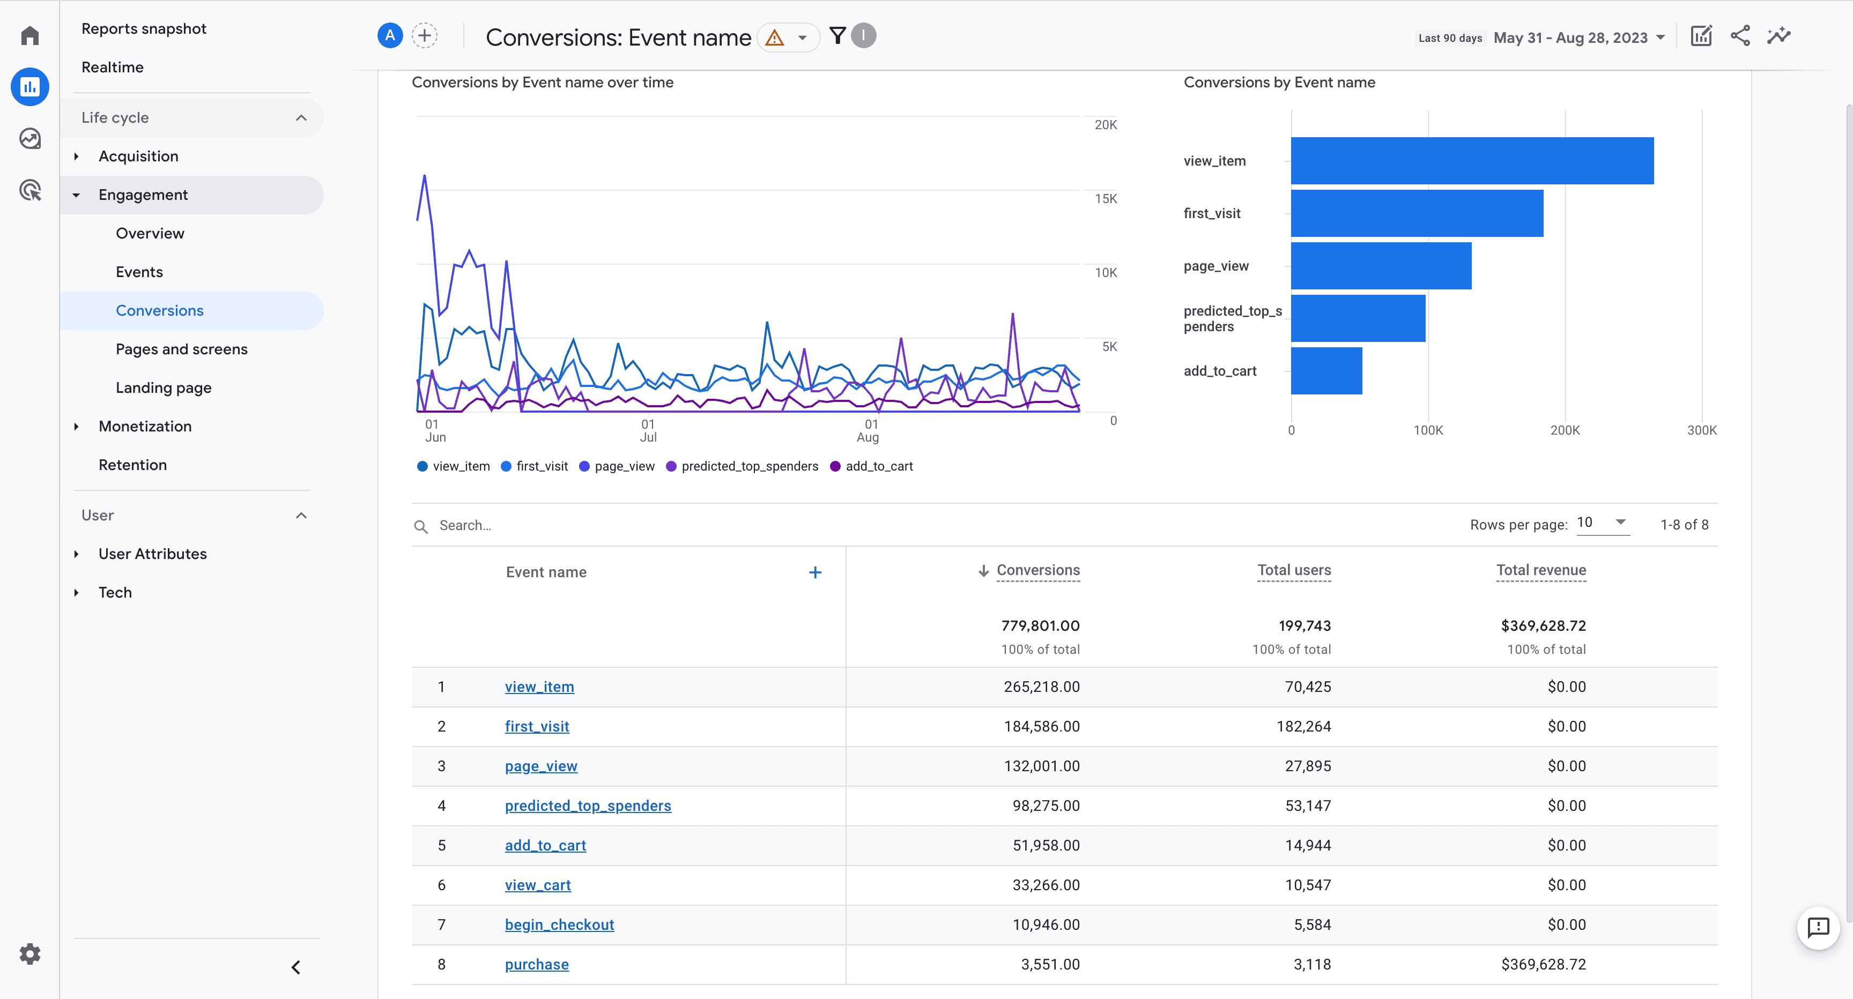This screenshot has width=1853, height=999.
Task: Expand the Monetization section
Action: pyautogui.click(x=145, y=427)
